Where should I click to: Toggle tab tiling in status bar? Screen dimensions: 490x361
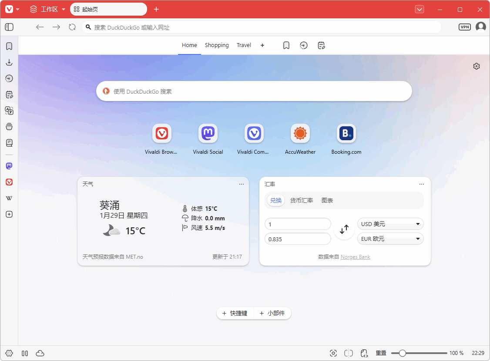click(x=348, y=353)
